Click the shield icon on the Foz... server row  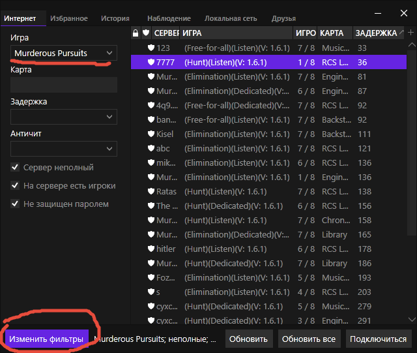(x=151, y=277)
